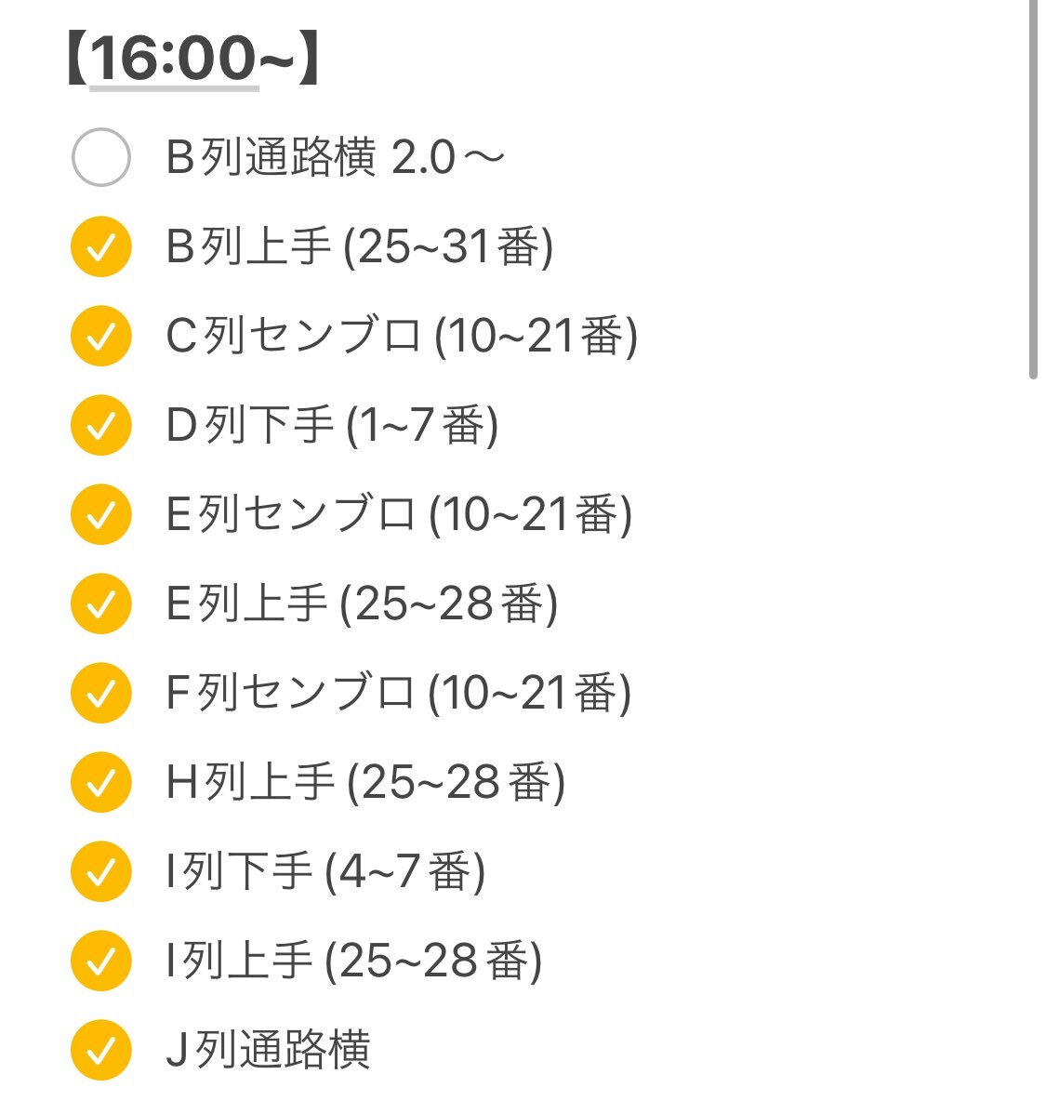Viewport: 1046px width, 1114px height.
Task: Uncheck E列上手 (25~28番) checkbox
Action: (x=101, y=603)
